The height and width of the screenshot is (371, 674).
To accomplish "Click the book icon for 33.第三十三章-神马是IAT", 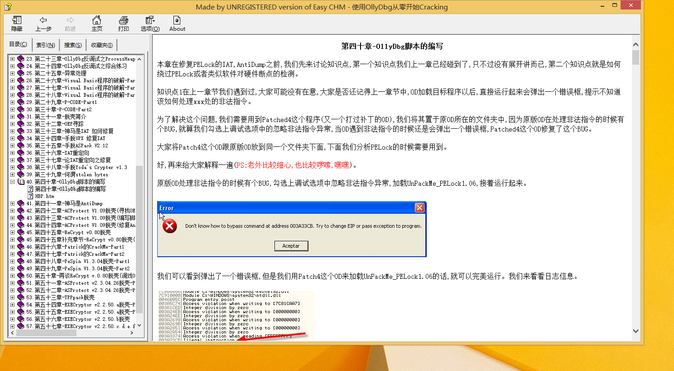I will (x=21, y=131).
